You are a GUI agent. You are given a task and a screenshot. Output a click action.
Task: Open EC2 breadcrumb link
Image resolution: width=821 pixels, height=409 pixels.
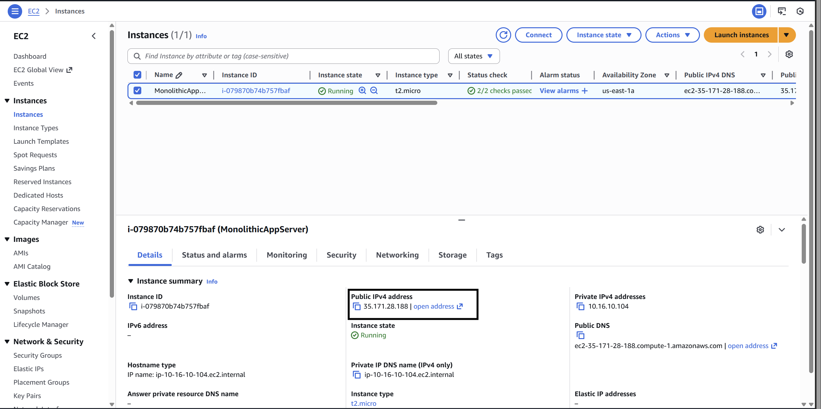coord(33,11)
